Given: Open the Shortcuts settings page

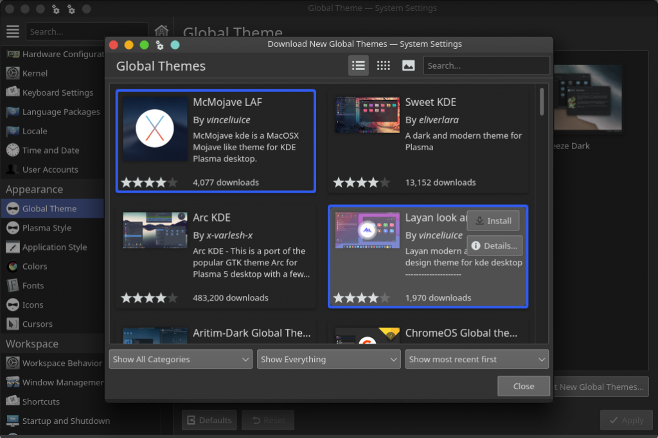Looking at the screenshot, I should pos(39,401).
